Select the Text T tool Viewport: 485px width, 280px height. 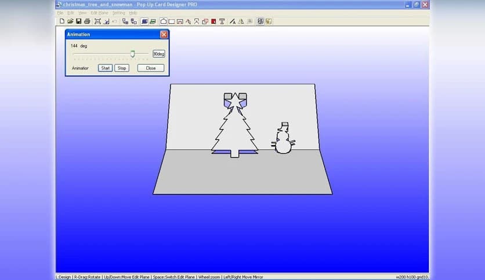tap(222, 21)
